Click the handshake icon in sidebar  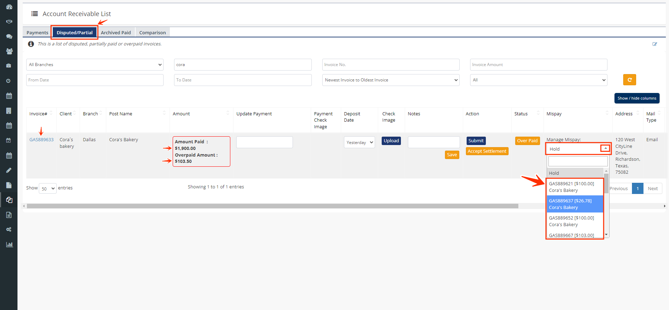[9, 22]
